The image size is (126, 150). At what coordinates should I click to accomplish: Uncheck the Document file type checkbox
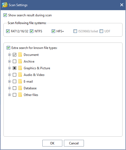(x=14, y=55)
